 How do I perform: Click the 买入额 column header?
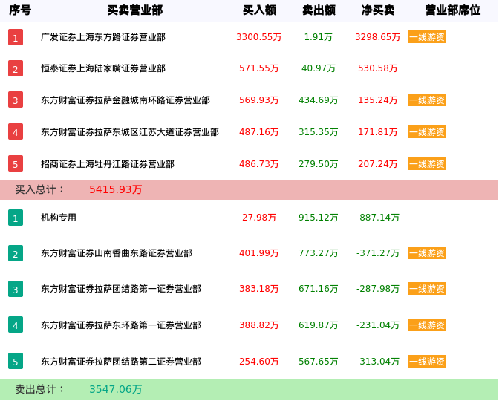coord(259,10)
